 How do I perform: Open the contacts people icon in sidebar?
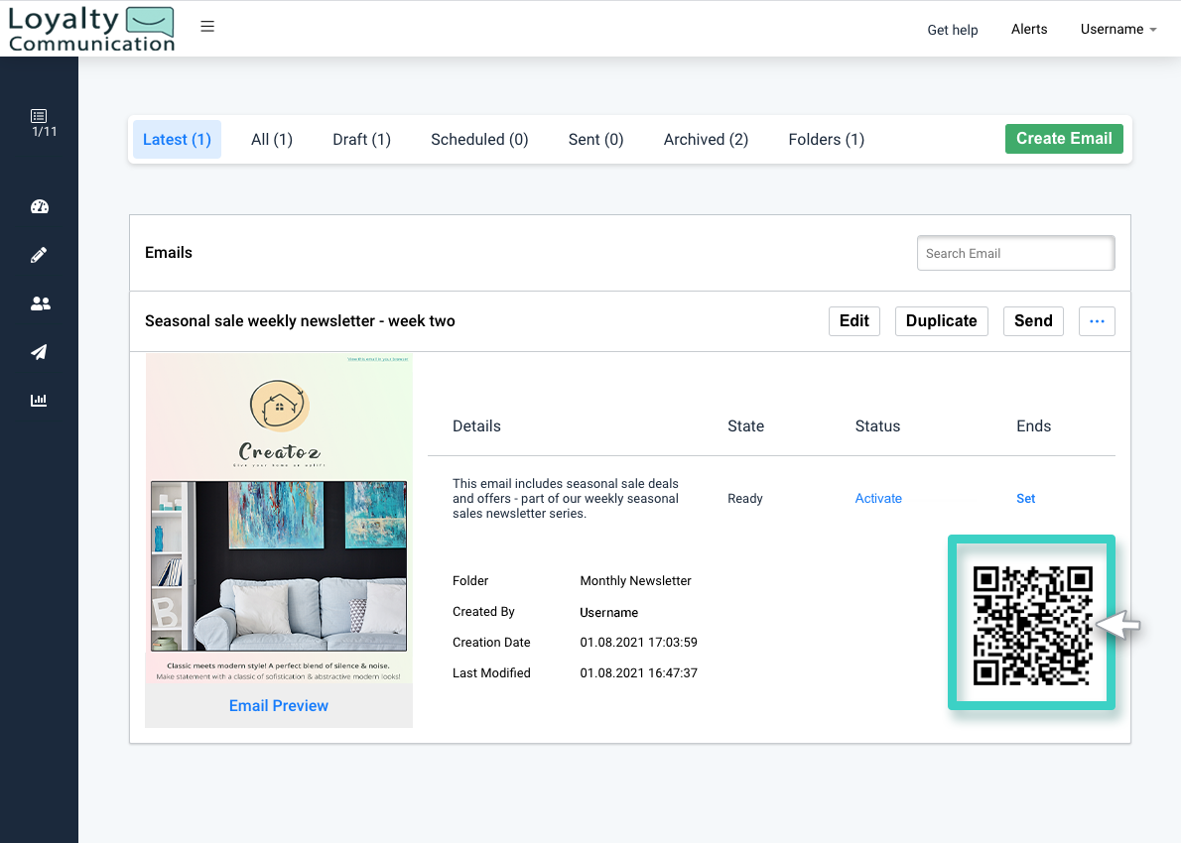tap(40, 302)
